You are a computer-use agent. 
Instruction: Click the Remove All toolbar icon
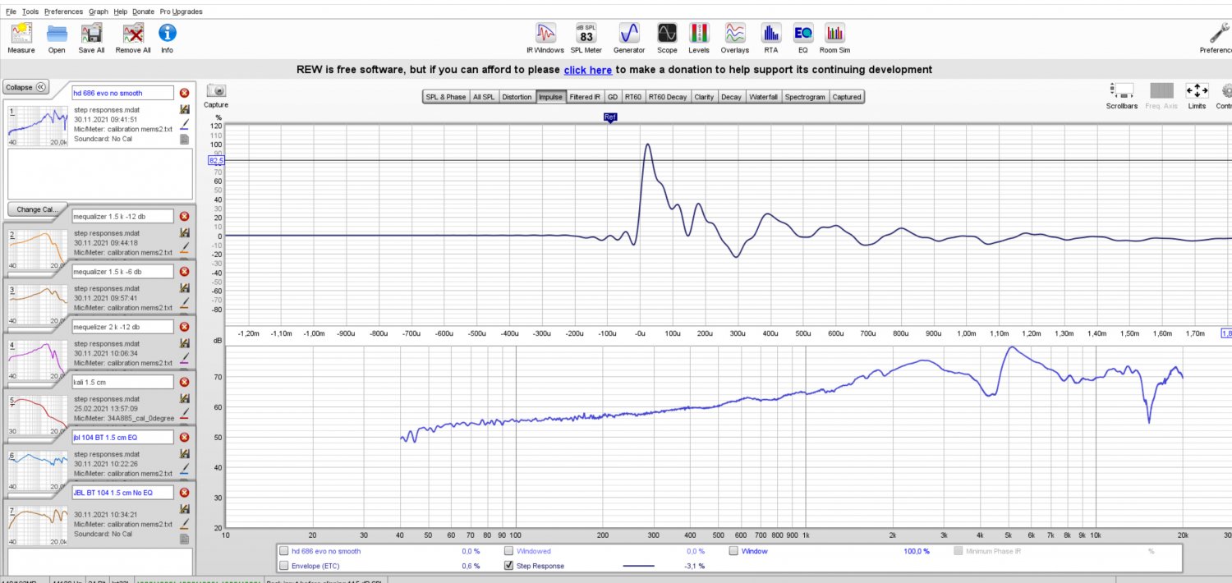point(133,38)
